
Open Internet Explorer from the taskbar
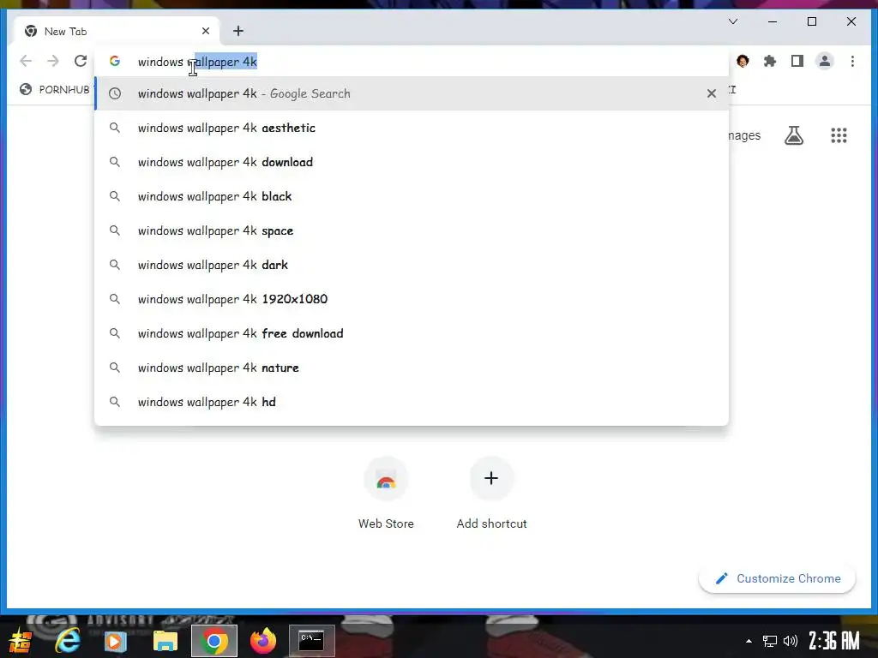(68, 641)
